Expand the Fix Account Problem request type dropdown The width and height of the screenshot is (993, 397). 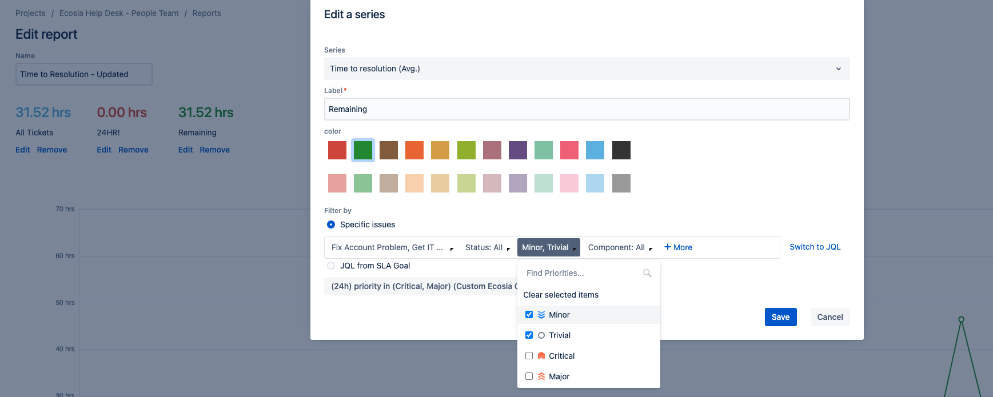(x=392, y=247)
